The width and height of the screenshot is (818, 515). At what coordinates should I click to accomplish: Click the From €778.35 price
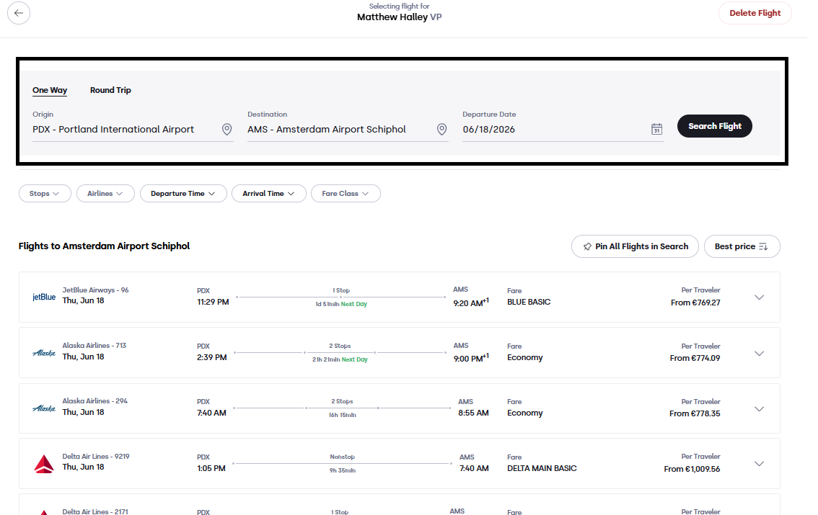pos(695,413)
